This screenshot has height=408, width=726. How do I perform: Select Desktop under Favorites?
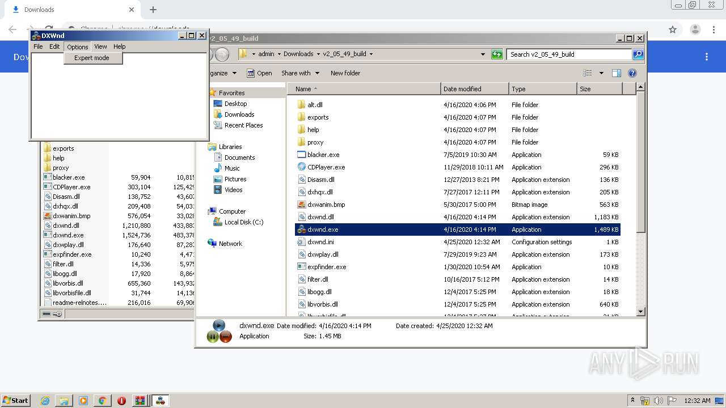(235, 104)
